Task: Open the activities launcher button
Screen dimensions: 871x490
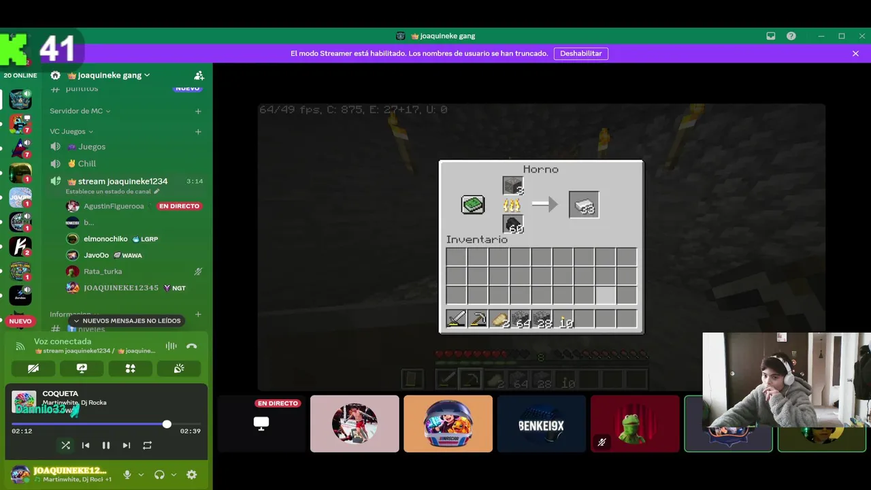Action: (x=130, y=368)
